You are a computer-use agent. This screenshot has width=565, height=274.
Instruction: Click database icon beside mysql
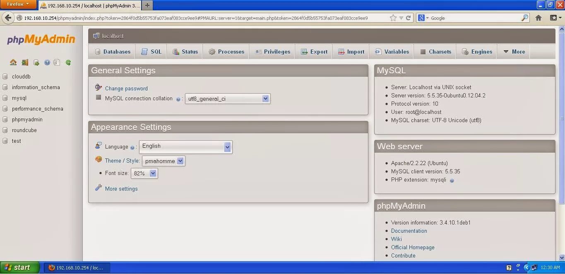coord(5,98)
